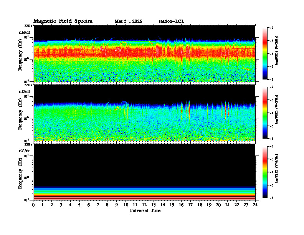This screenshot has height=235, width=304.
Task: Click the hour 23 tick label on the time axis
Action: (246, 205)
